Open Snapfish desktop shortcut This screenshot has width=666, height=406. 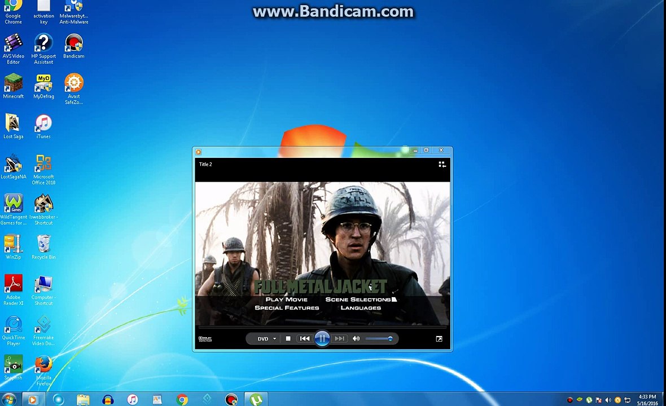pos(13,368)
